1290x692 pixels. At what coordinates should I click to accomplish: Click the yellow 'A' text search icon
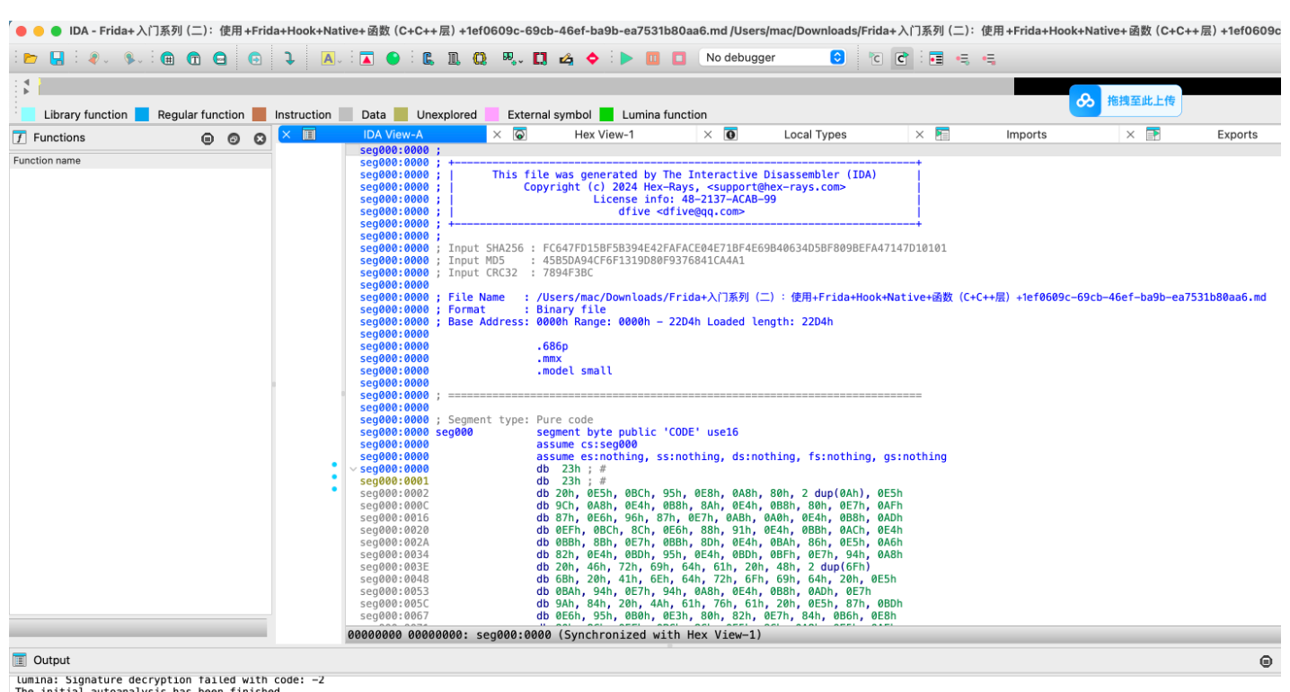[x=328, y=58]
